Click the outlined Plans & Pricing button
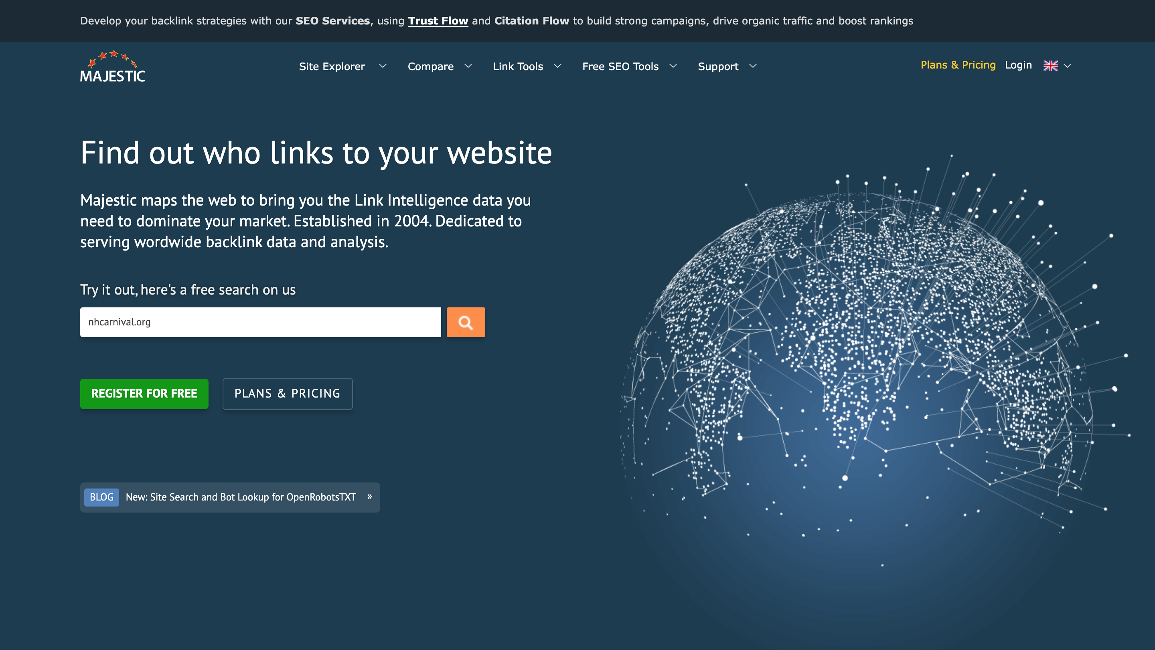This screenshot has height=650, width=1155. pos(288,394)
